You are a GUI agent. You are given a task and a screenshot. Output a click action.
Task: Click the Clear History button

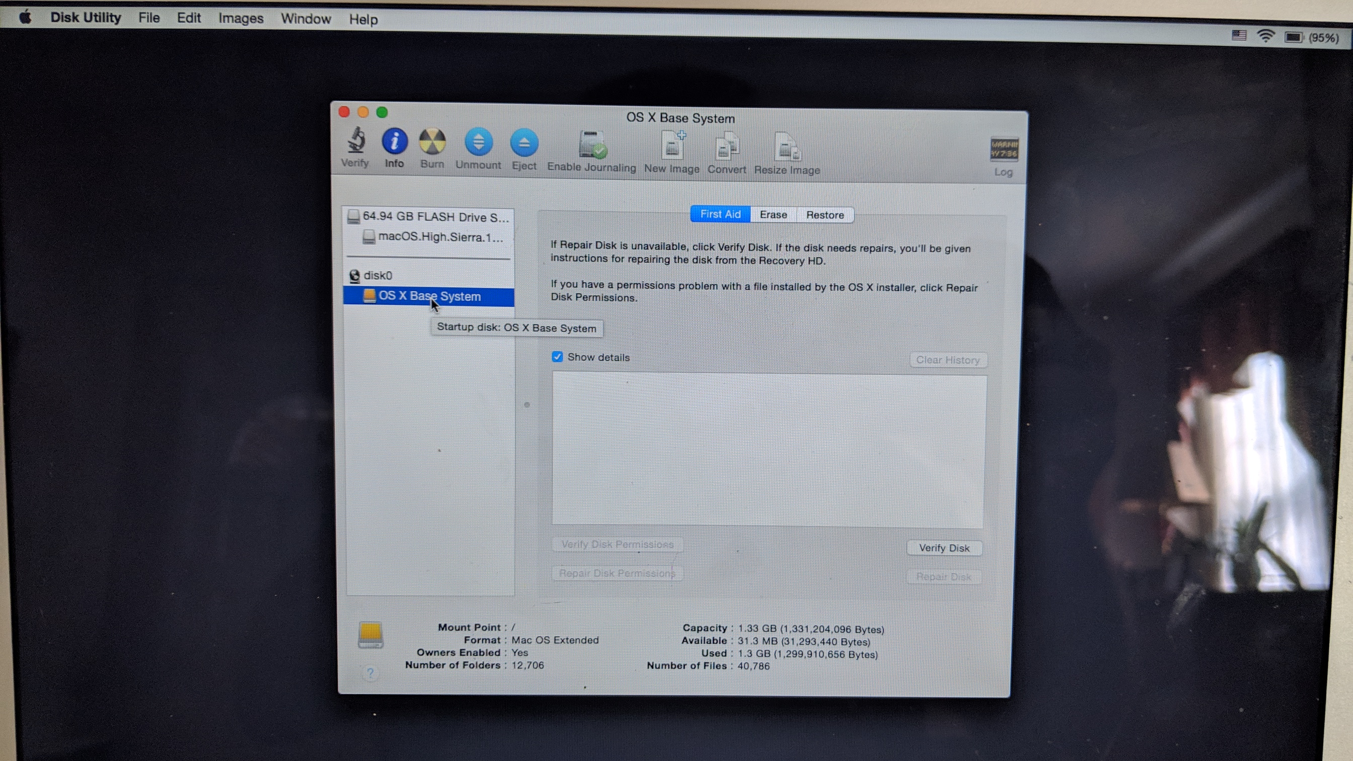(x=948, y=360)
